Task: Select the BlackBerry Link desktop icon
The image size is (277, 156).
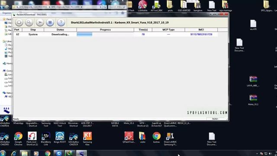Action: [x=46, y=139]
